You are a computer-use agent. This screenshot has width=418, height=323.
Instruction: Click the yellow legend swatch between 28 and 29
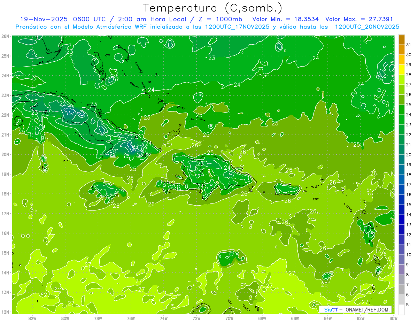tap(402, 70)
